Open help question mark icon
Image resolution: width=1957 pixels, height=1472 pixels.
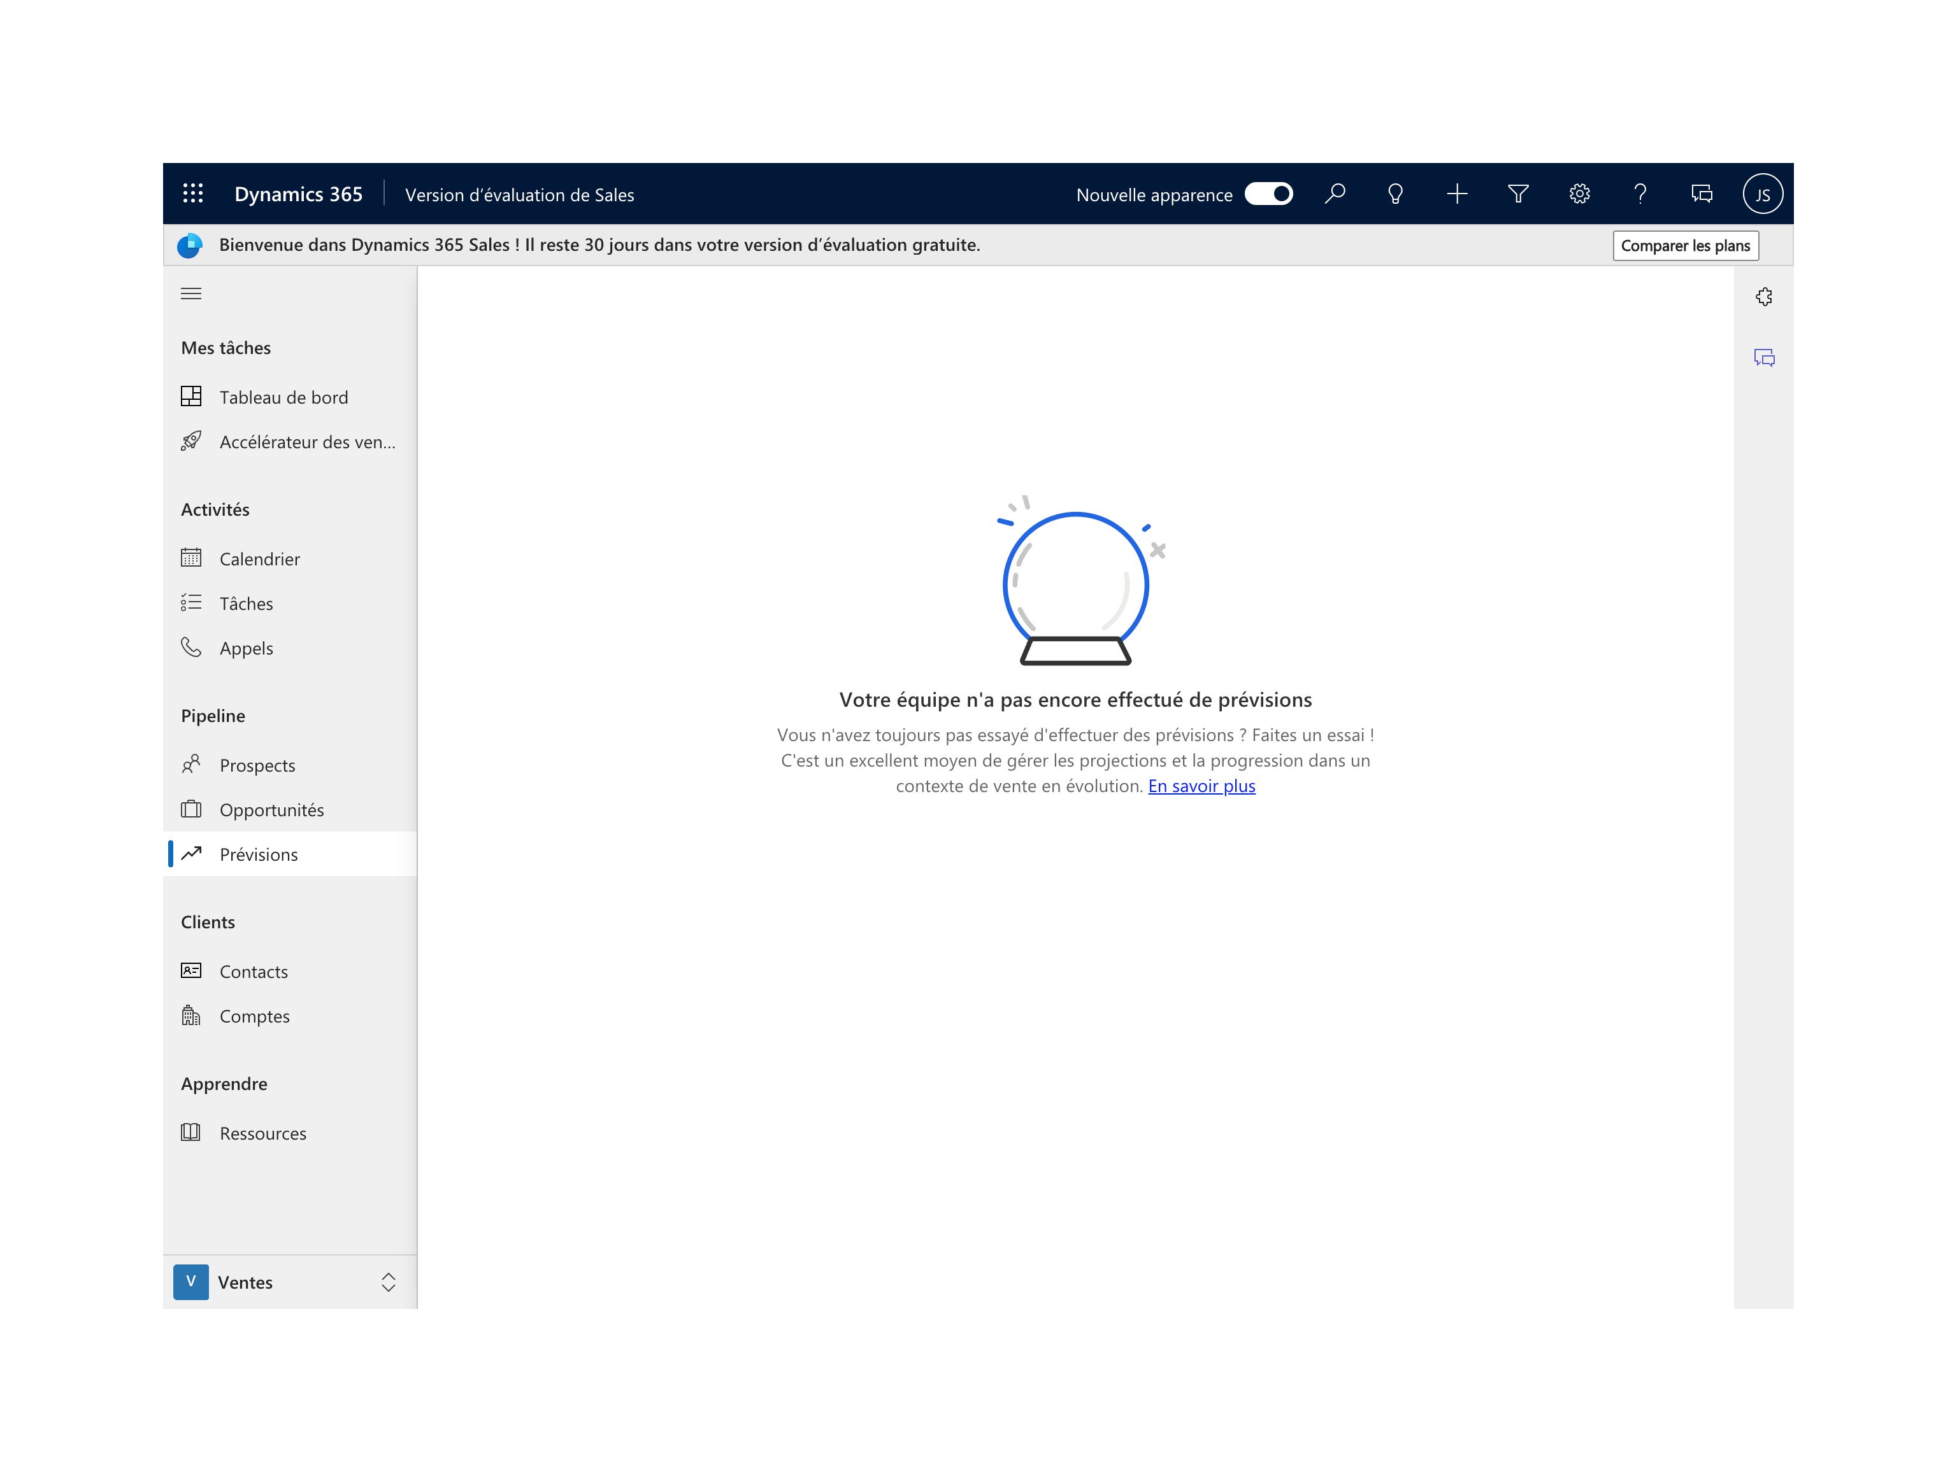coord(1640,194)
